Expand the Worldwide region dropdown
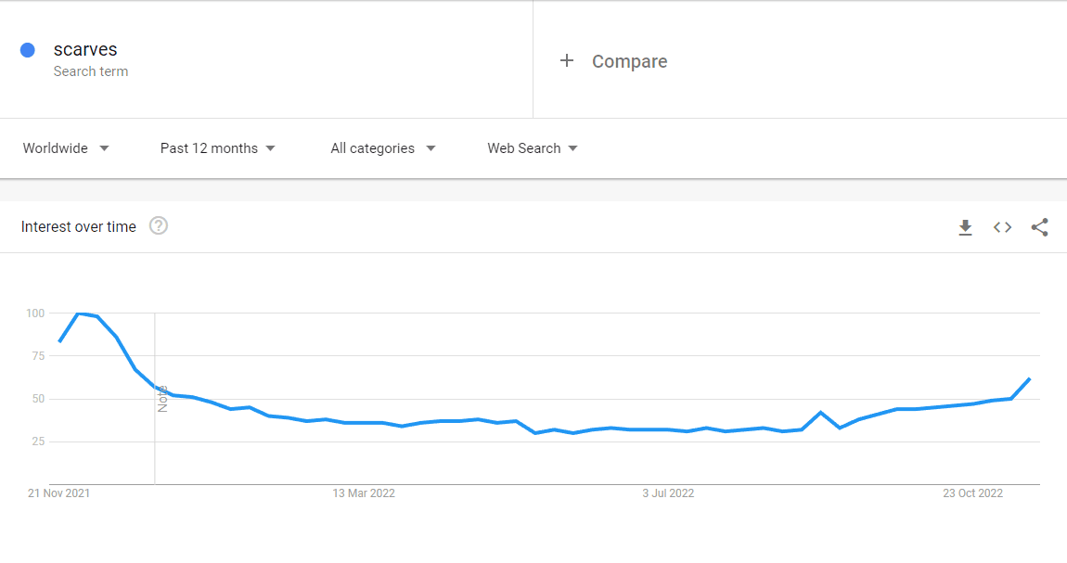Screen dimensions: 1067x563 click(x=66, y=148)
